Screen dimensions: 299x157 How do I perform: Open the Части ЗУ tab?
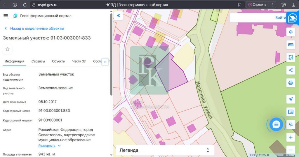(x=79, y=61)
